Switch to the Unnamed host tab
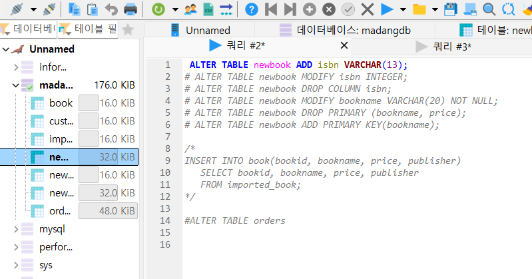Image resolution: width=532 pixels, height=279 pixels. 200,30
